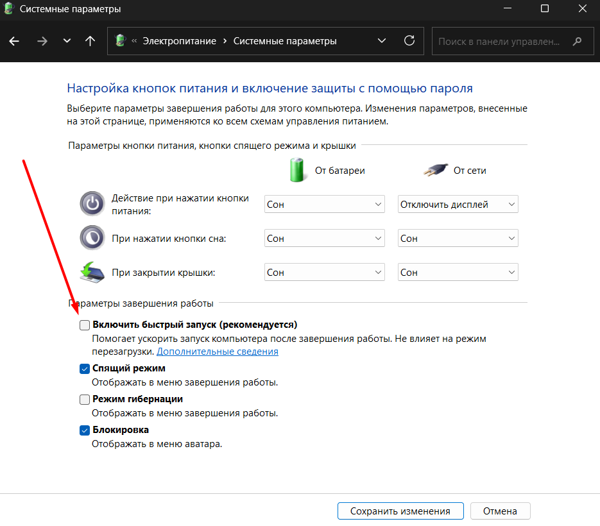
Task: Expand lid close on-battery dropdown
Action: tap(324, 273)
